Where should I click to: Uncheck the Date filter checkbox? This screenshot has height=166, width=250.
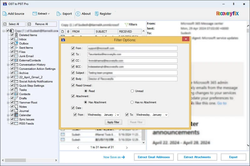pos(73,108)
